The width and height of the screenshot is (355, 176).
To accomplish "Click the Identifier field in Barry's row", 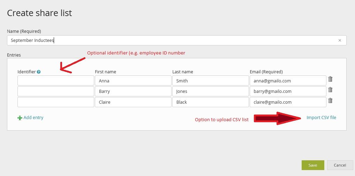I will click(56, 91).
